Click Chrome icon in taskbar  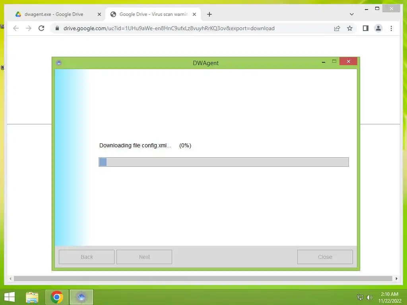coord(57,297)
